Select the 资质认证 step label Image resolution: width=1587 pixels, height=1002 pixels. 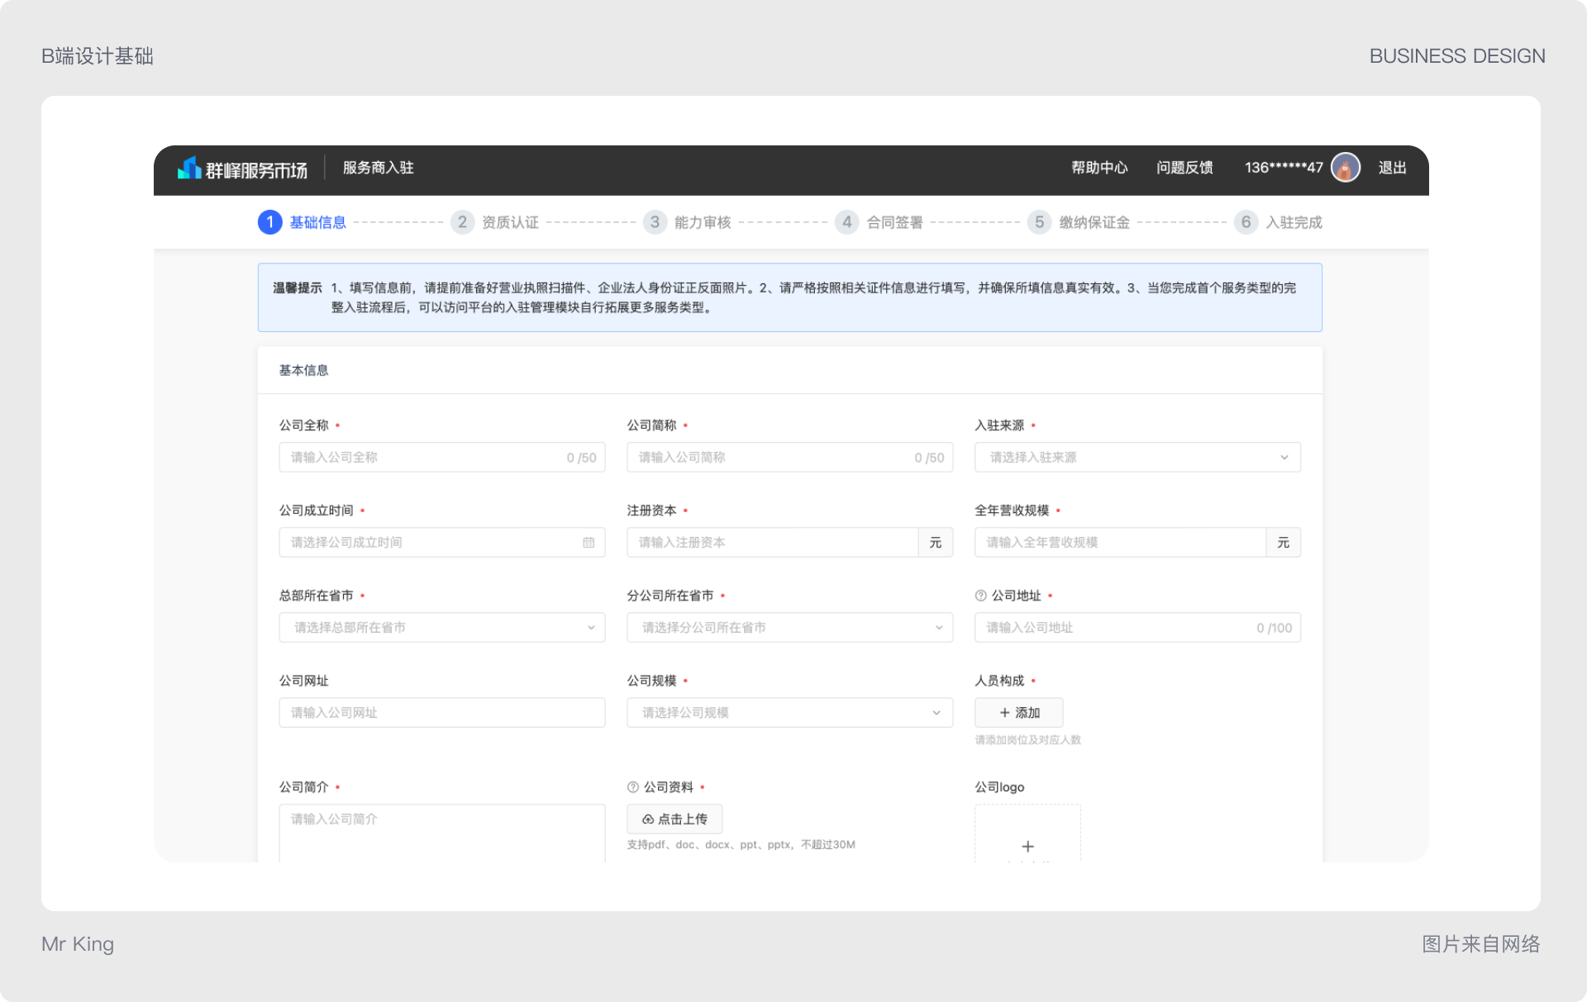[510, 222]
